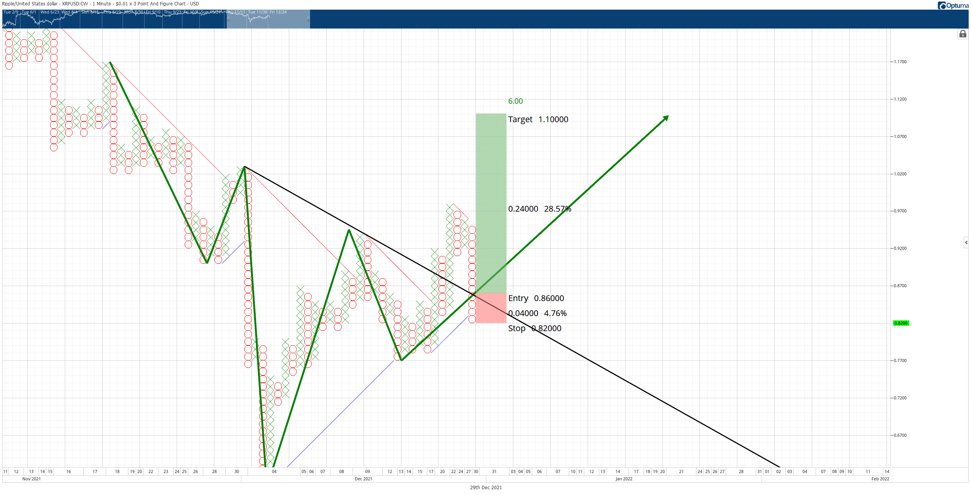Select the 6.00 risk reward ratio text

coord(515,101)
